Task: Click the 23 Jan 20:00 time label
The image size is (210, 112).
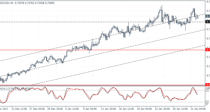Action: pyautogui.click(x=162, y=109)
